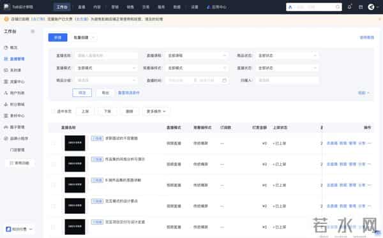Open the 直播模式 dropdown
The image size is (383, 238).
click(106, 68)
